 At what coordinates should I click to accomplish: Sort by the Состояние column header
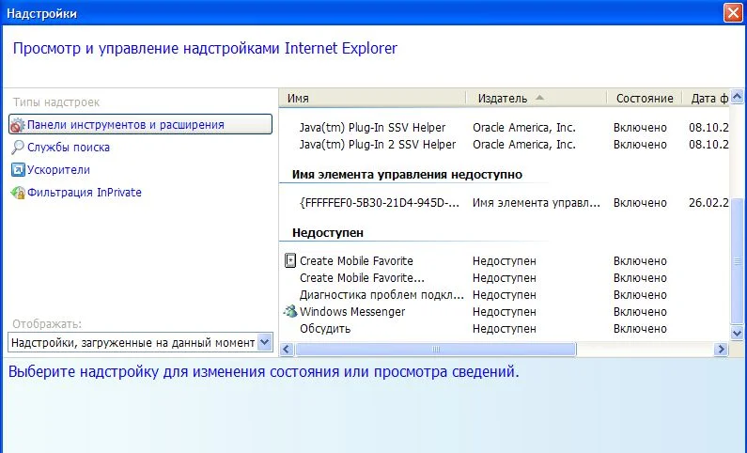pos(644,98)
